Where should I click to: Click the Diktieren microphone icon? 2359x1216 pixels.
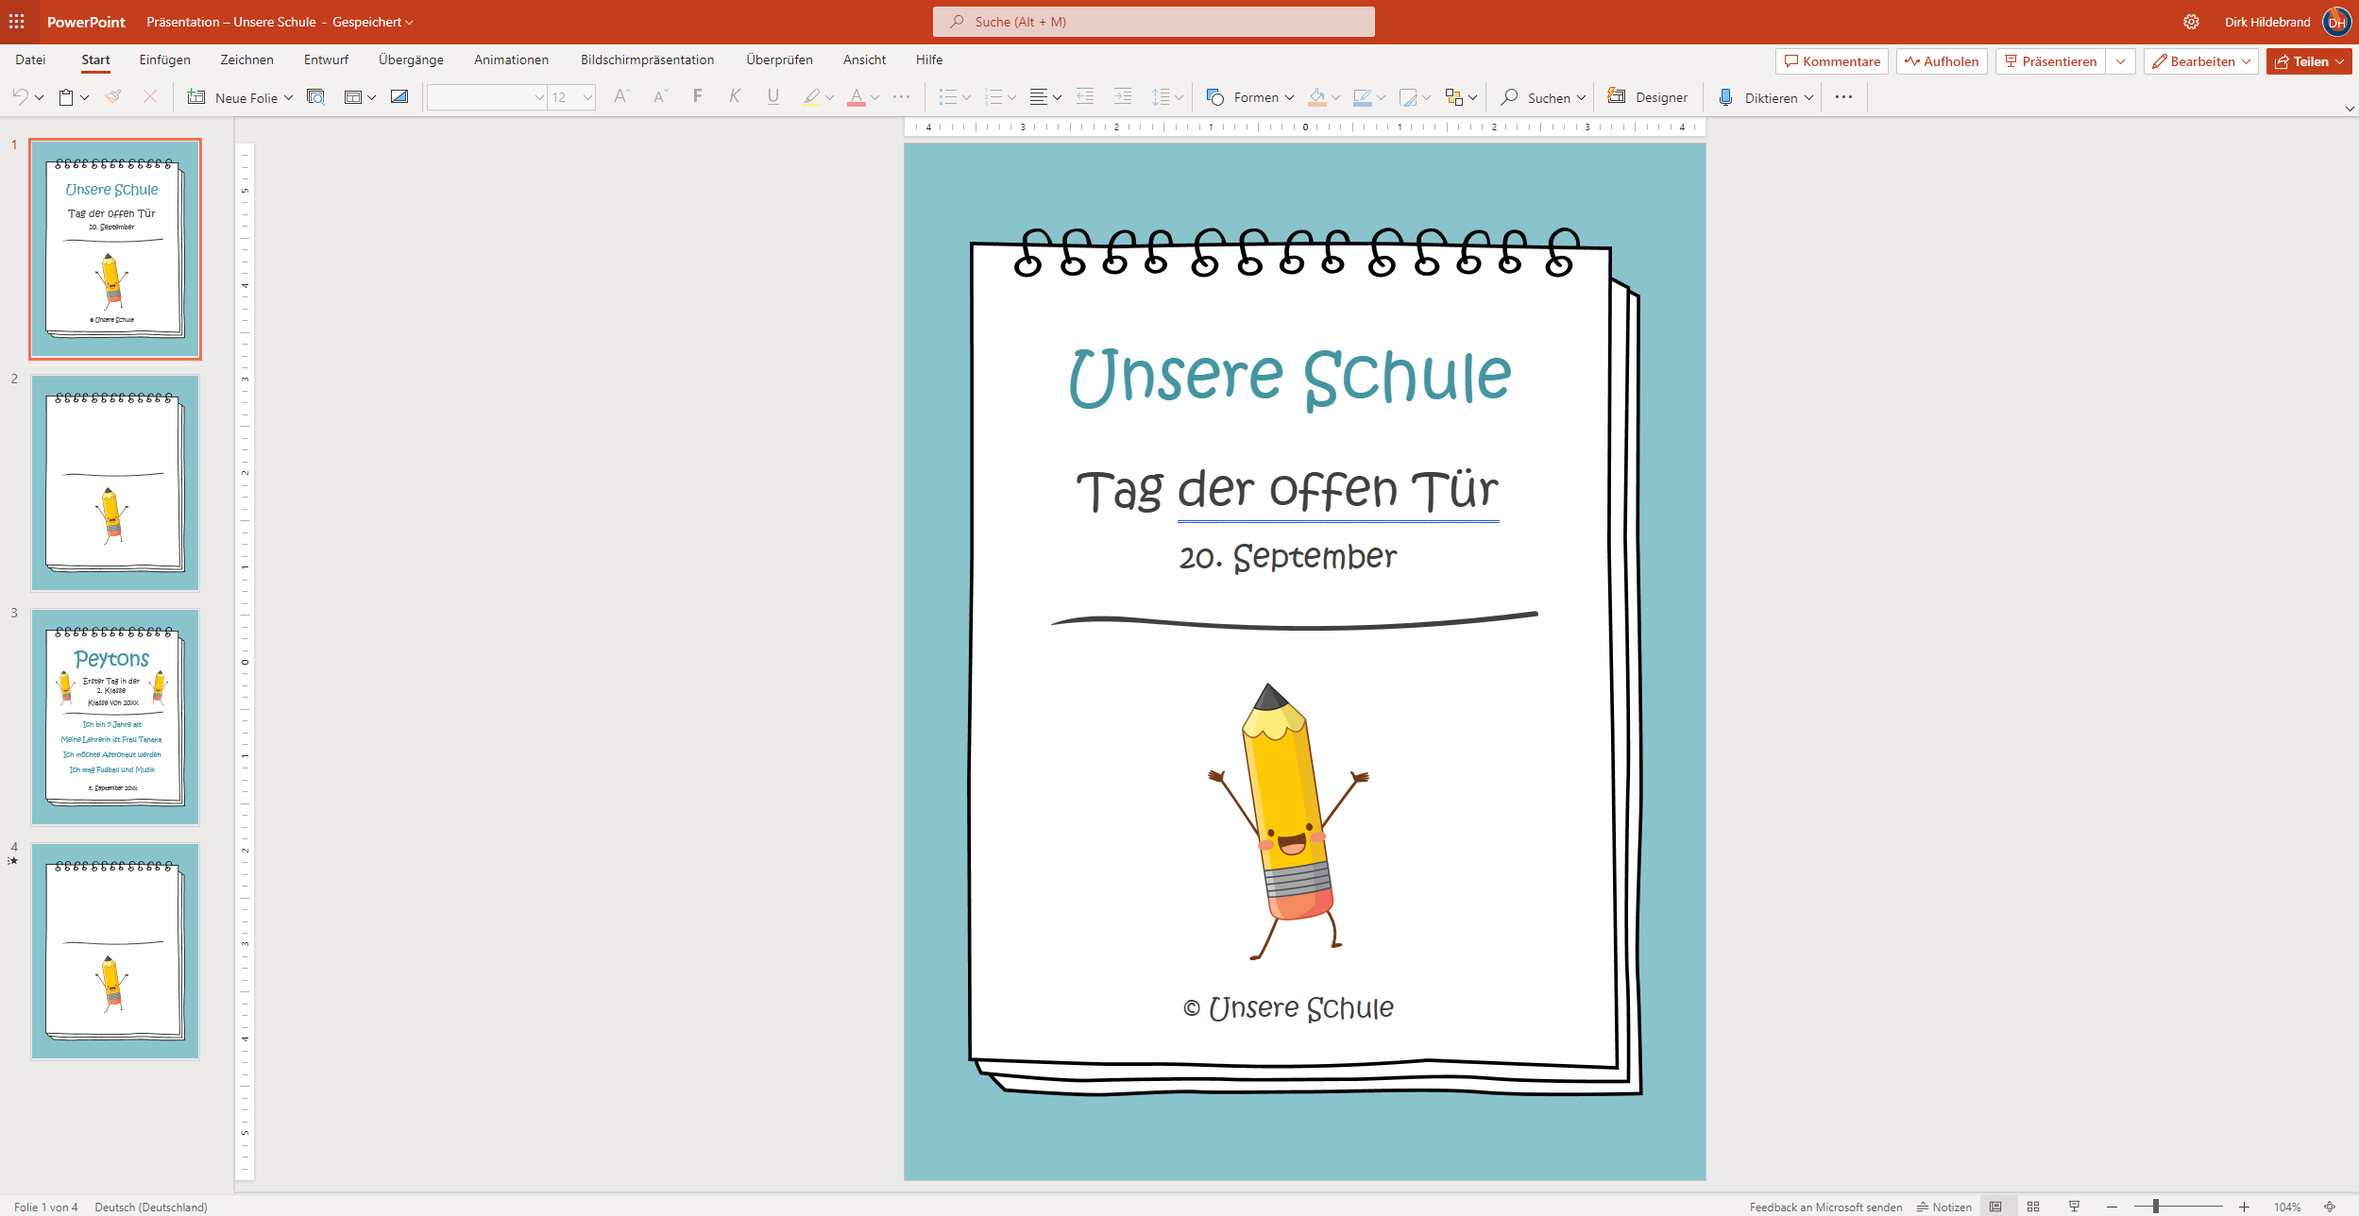[1725, 97]
